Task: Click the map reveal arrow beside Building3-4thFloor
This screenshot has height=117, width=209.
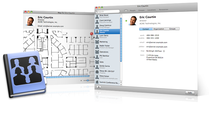Action: [164, 51]
